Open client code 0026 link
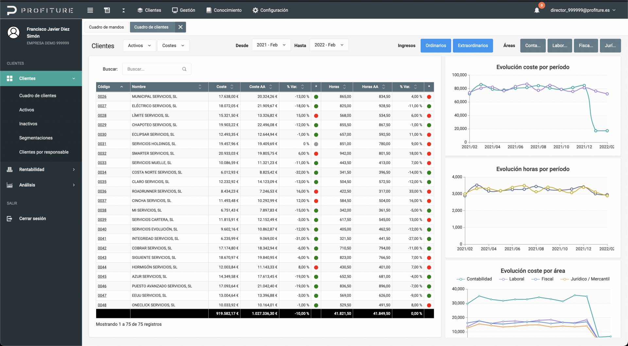The height and width of the screenshot is (346, 628). click(102, 97)
